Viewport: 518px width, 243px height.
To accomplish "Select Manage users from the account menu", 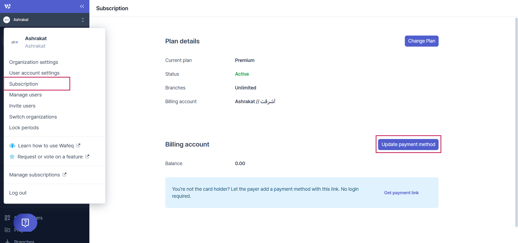I will (x=25, y=95).
